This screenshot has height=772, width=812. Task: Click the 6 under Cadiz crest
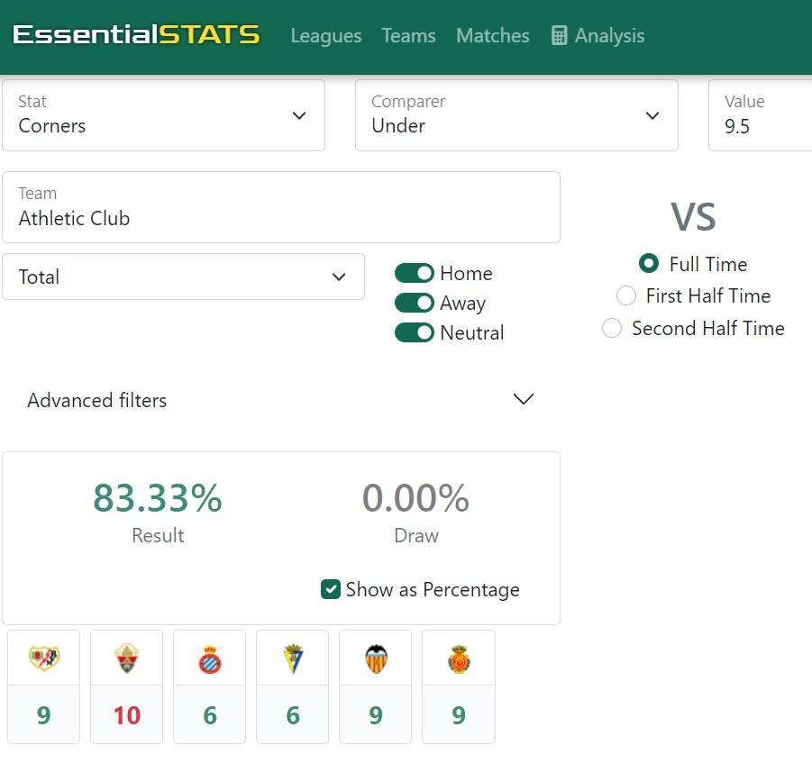tap(293, 715)
